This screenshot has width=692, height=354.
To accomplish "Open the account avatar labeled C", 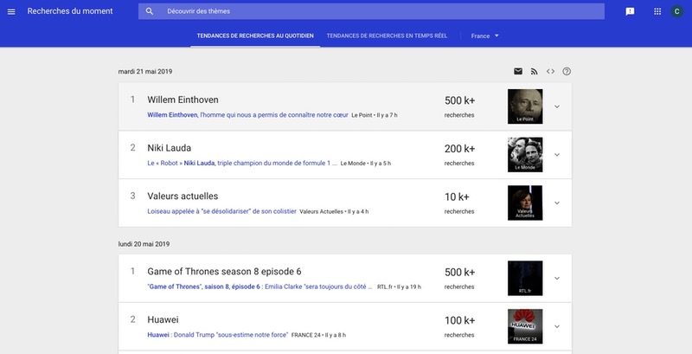I will (x=677, y=11).
